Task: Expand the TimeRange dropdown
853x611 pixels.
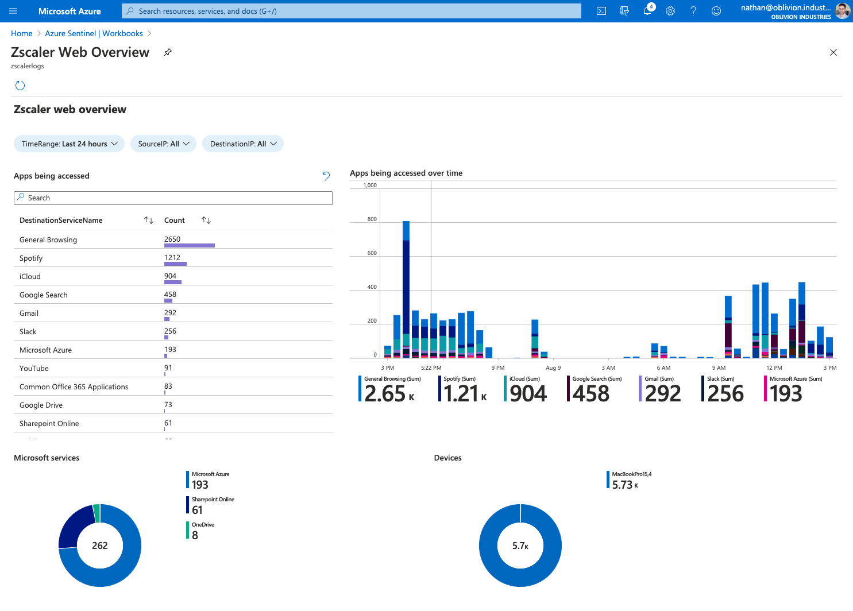Action: click(69, 144)
